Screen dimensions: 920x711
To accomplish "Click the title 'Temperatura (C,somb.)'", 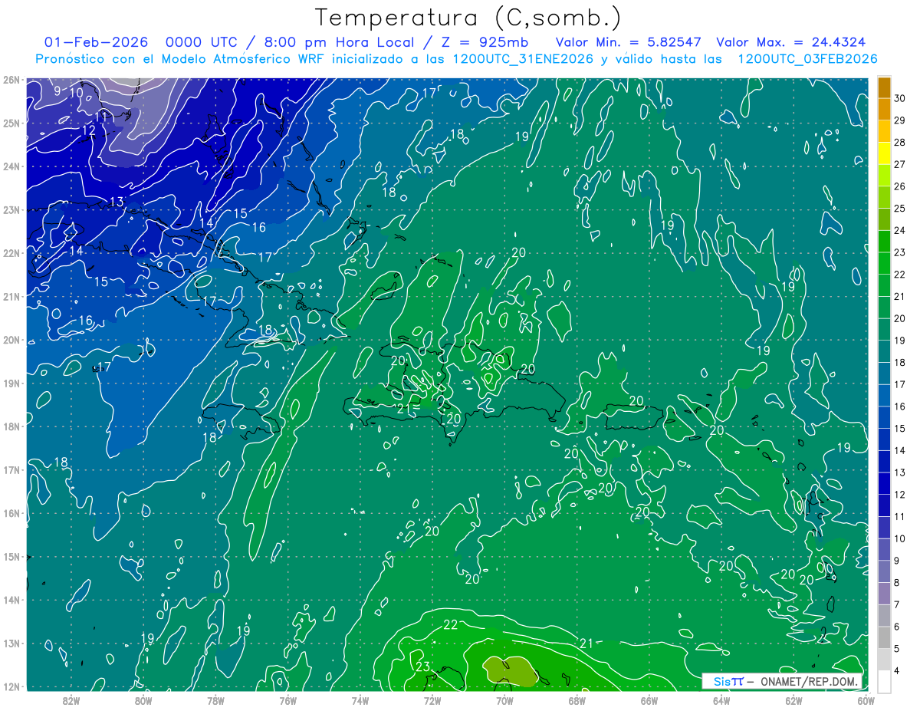I will coord(468,18).
